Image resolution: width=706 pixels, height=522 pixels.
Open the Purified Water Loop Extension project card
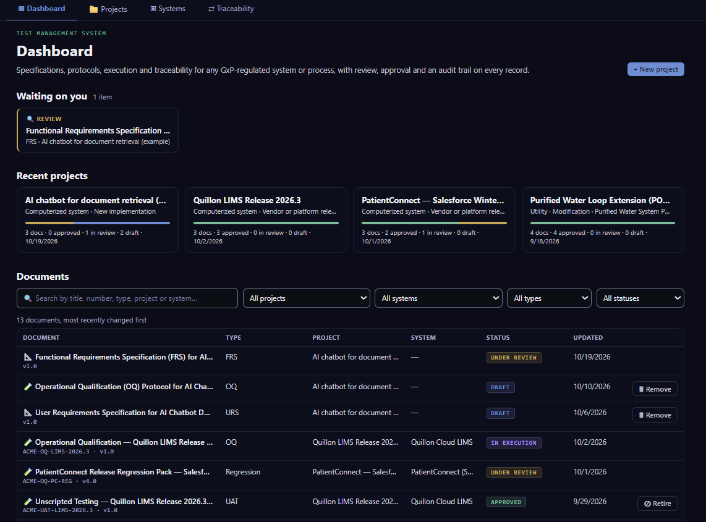point(602,220)
